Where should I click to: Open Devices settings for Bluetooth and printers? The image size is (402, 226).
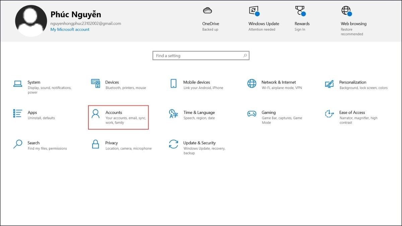point(112,82)
